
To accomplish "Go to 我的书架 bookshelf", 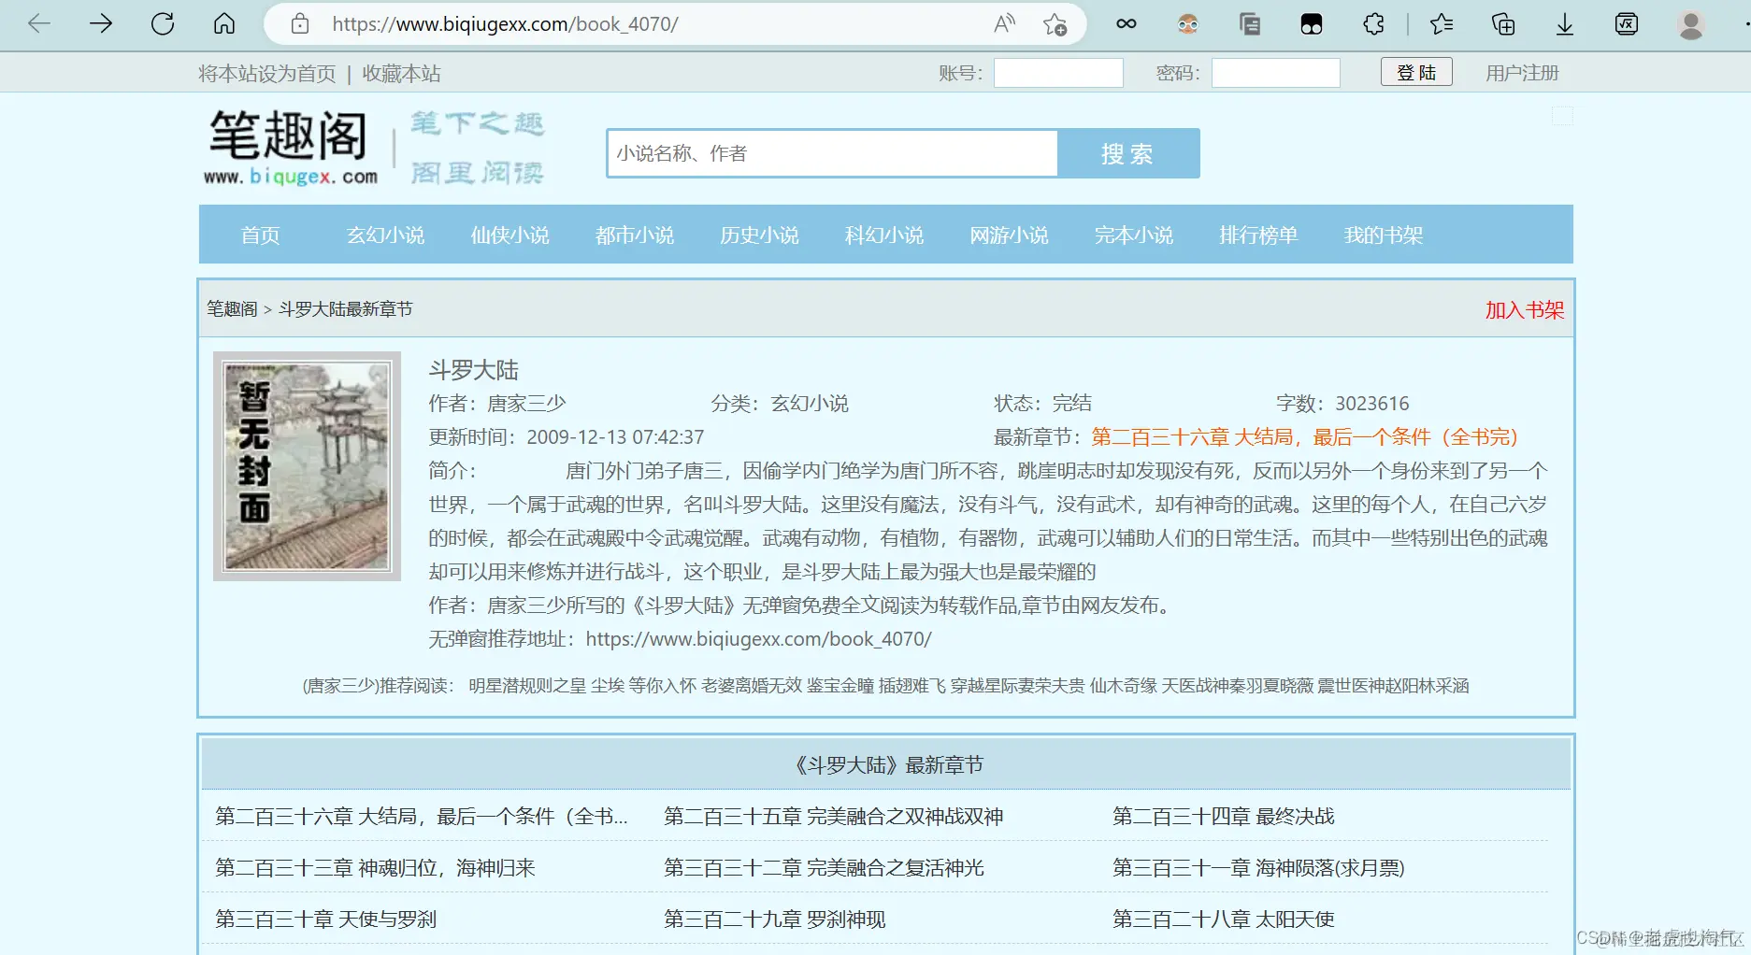I will pyautogui.click(x=1384, y=235).
